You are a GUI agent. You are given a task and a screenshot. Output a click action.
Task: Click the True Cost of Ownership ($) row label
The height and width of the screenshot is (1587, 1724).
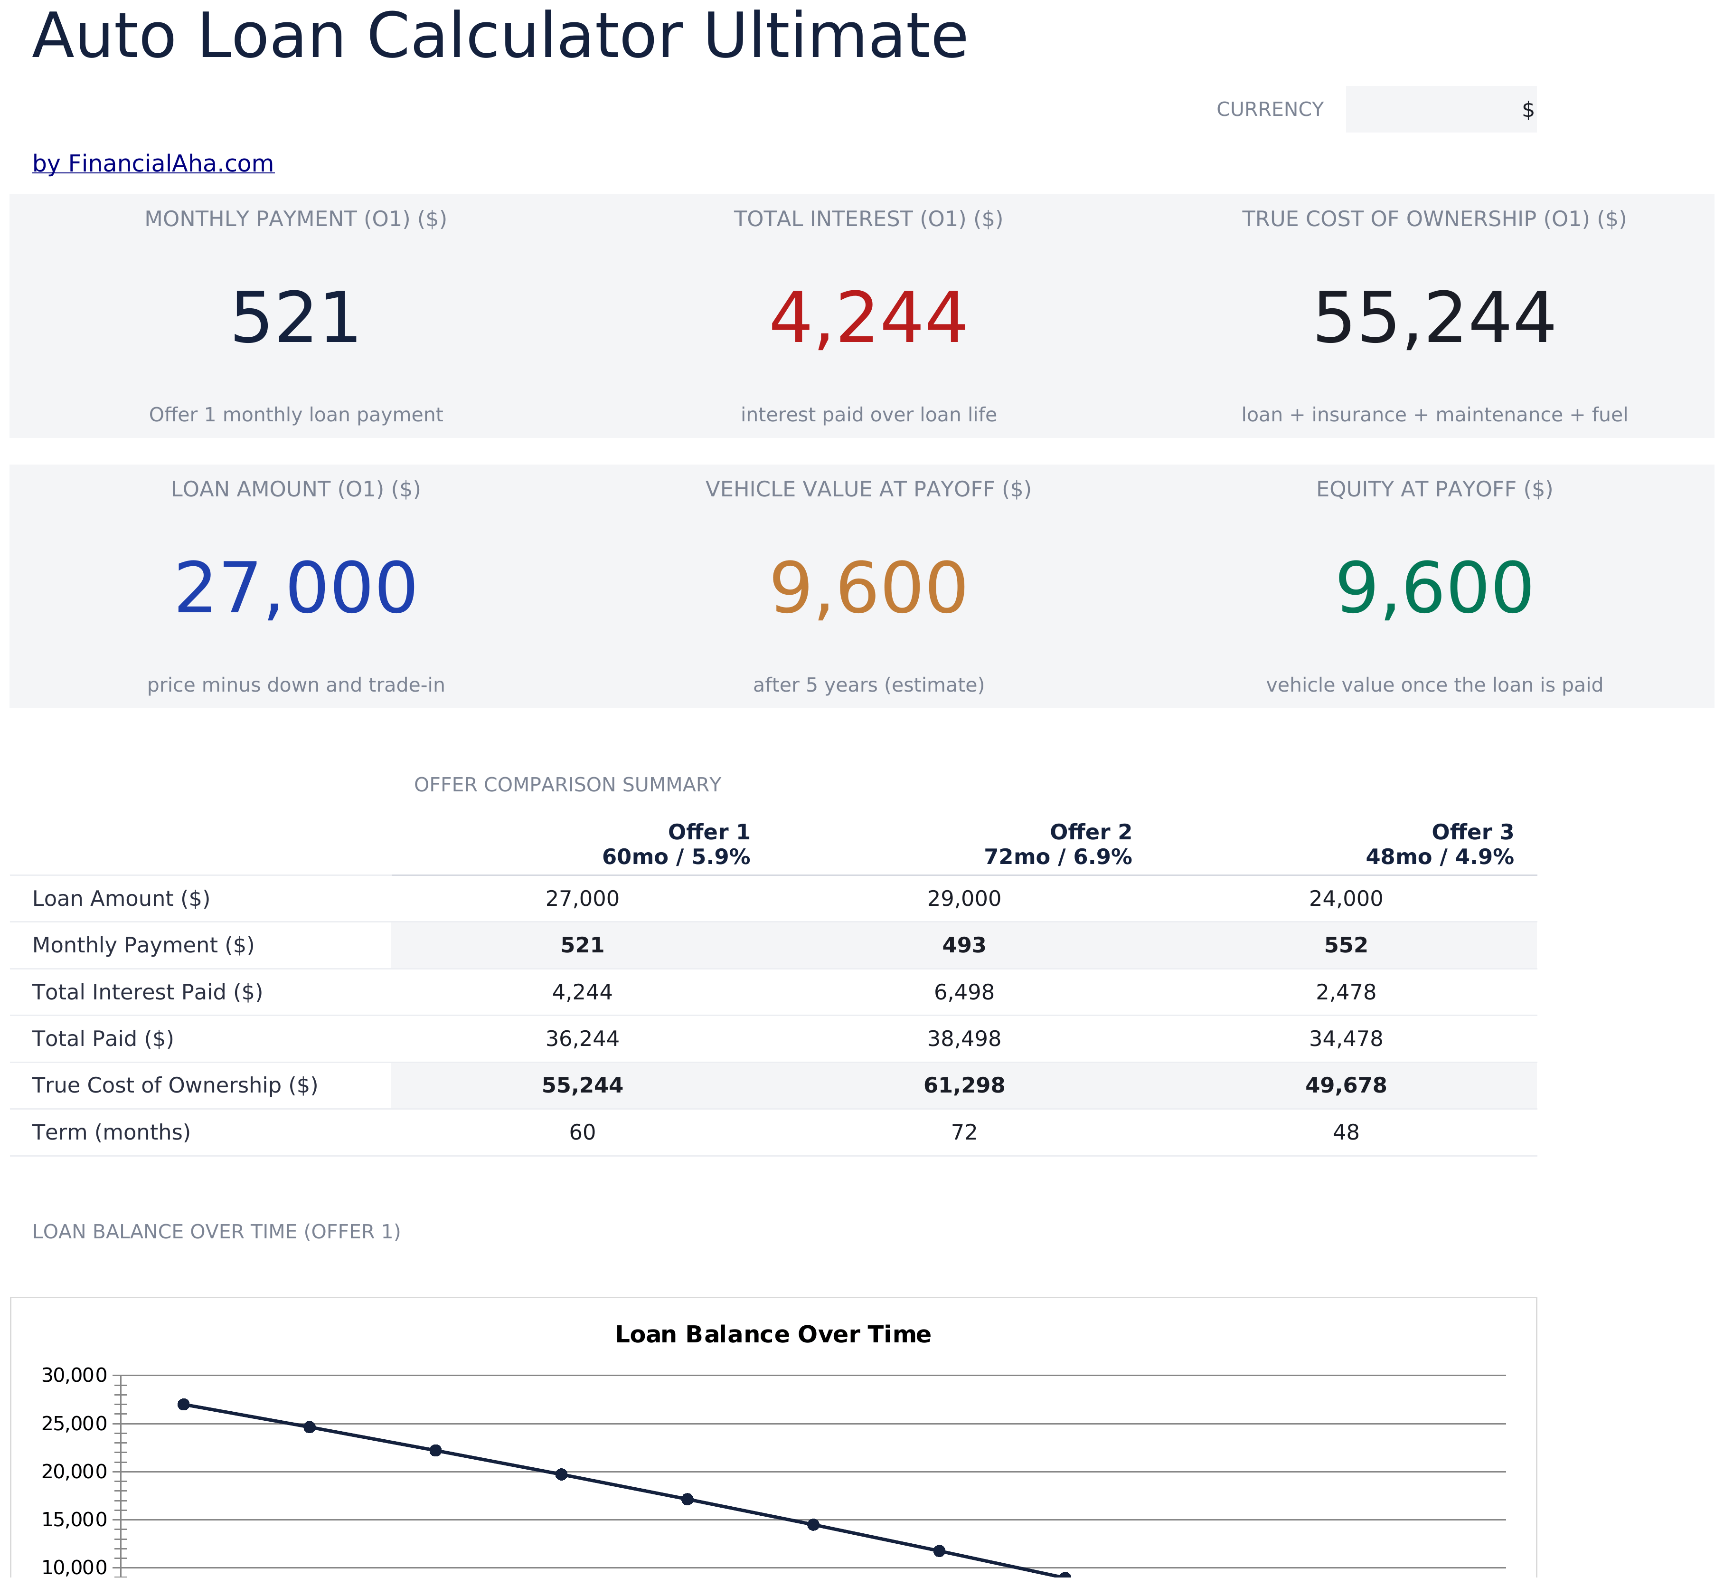[175, 1085]
